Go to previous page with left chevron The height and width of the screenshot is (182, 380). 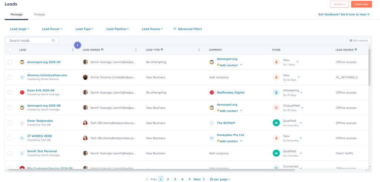click(147, 179)
